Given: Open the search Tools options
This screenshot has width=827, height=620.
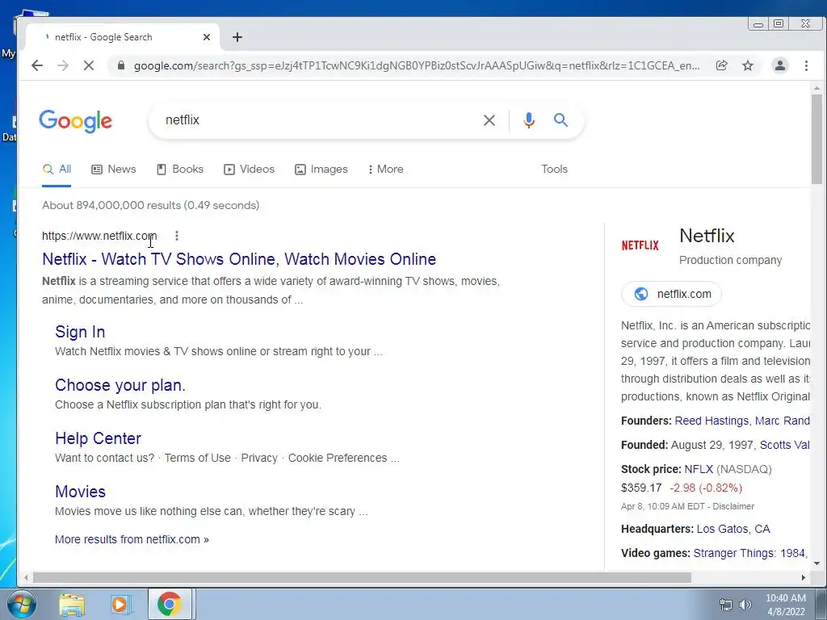Looking at the screenshot, I should (554, 170).
